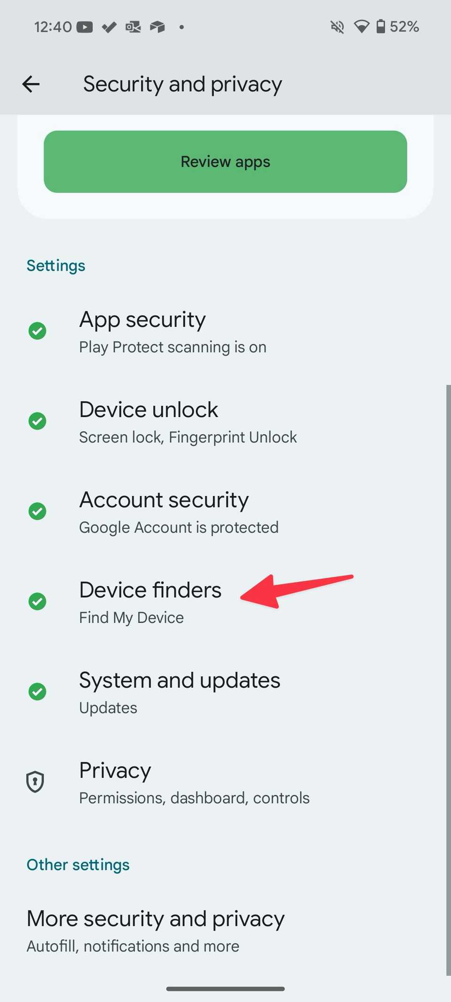The width and height of the screenshot is (451, 1002).
Task: Tap the green checkmark beside Account security
Action: coord(37,511)
